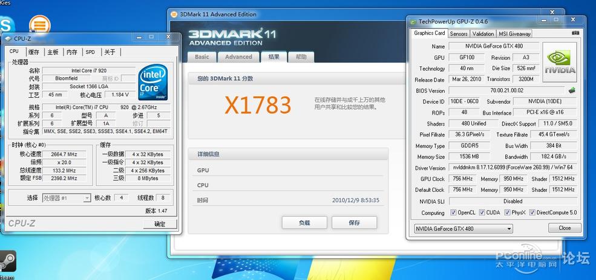Click the Bus Interface value PCI-E x16
The width and height of the screenshot is (596, 280).
point(545,112)
